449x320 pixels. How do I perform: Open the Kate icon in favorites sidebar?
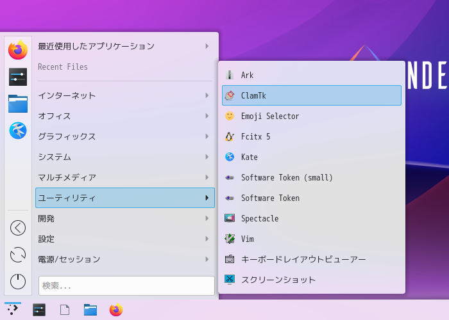(x=18, y=131)
